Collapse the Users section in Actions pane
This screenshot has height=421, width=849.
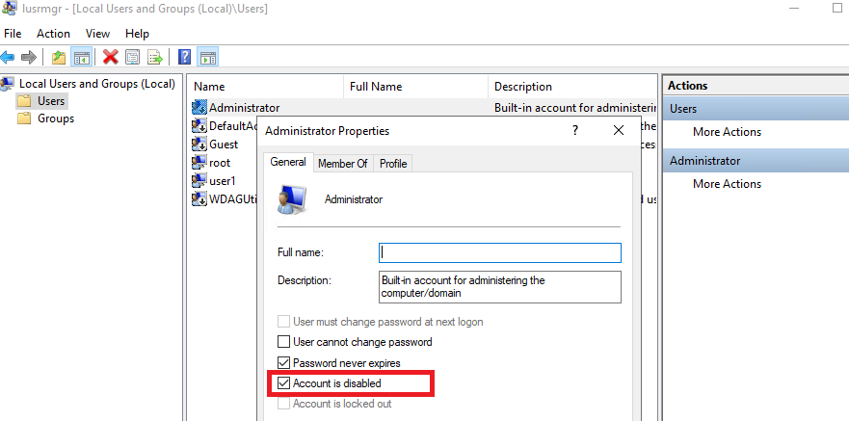pos(756,109)
